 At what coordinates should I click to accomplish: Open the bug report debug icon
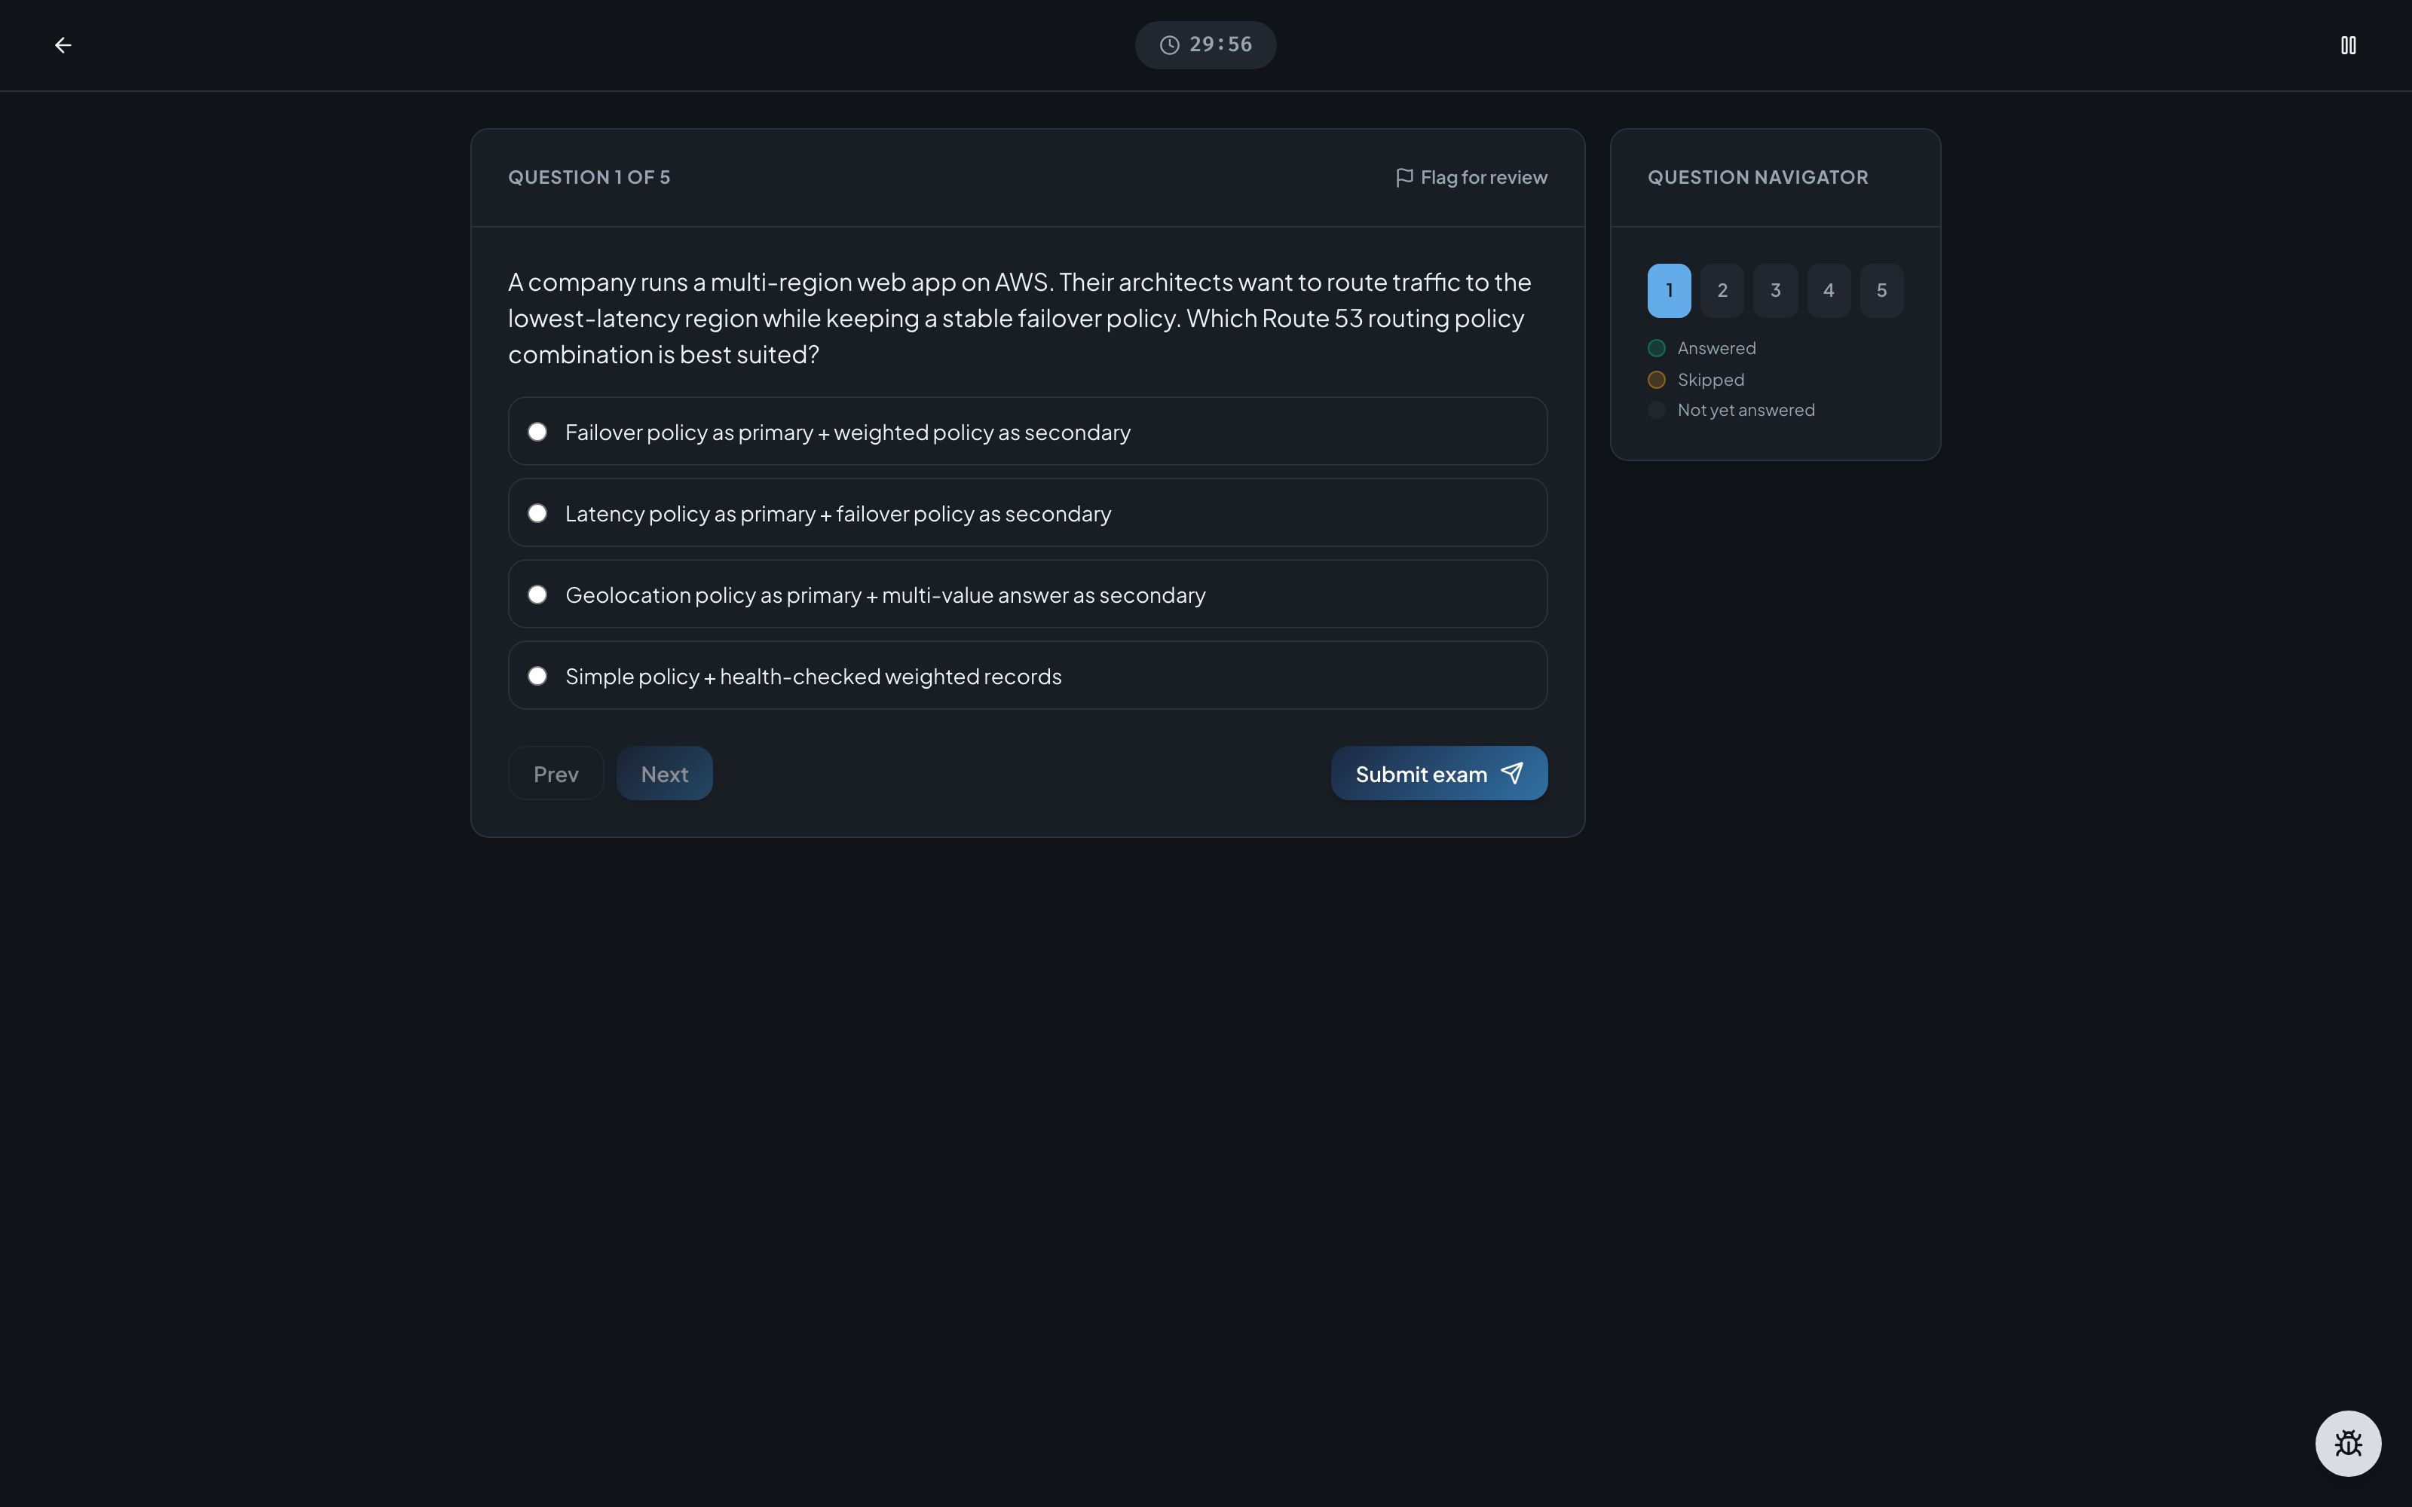tap(2348, 1443)
